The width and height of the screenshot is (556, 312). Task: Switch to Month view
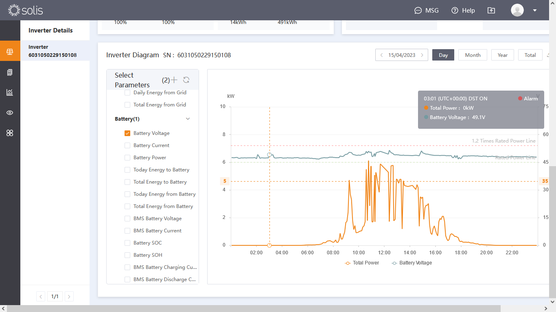coord(473,55)
